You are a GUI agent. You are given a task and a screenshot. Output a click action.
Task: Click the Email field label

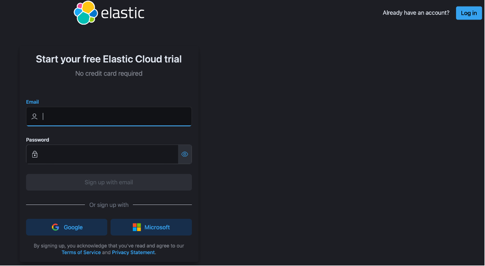tap(32, 102)
